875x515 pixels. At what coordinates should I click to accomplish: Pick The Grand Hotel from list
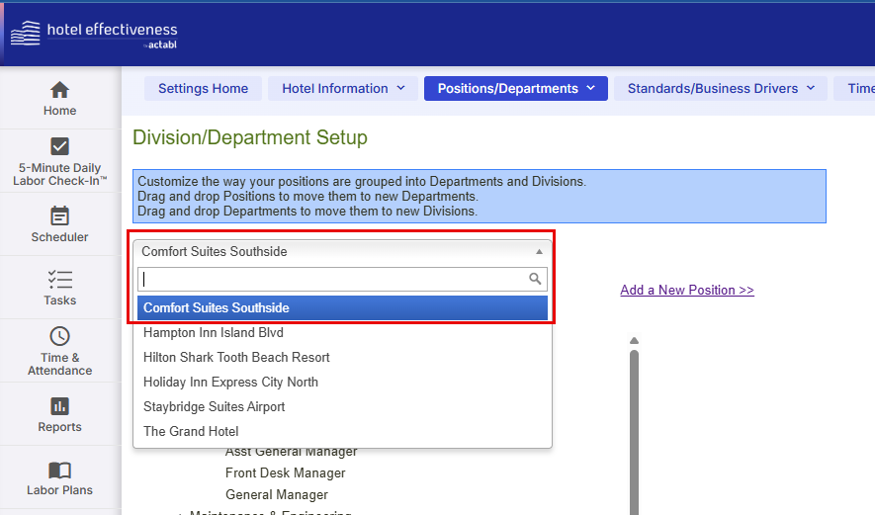pos(191,432)
